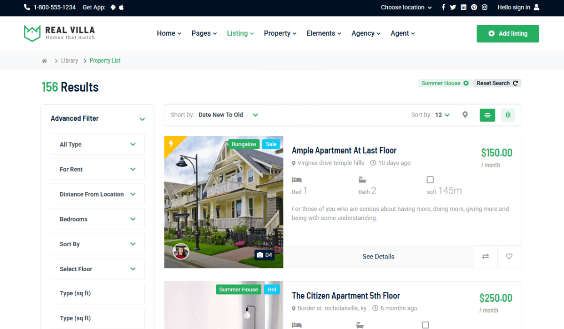The height and width of the screenshot is (329, 564).
Task: Open the Elements menu
Action: pyautogui.click(x=324, y=33)
